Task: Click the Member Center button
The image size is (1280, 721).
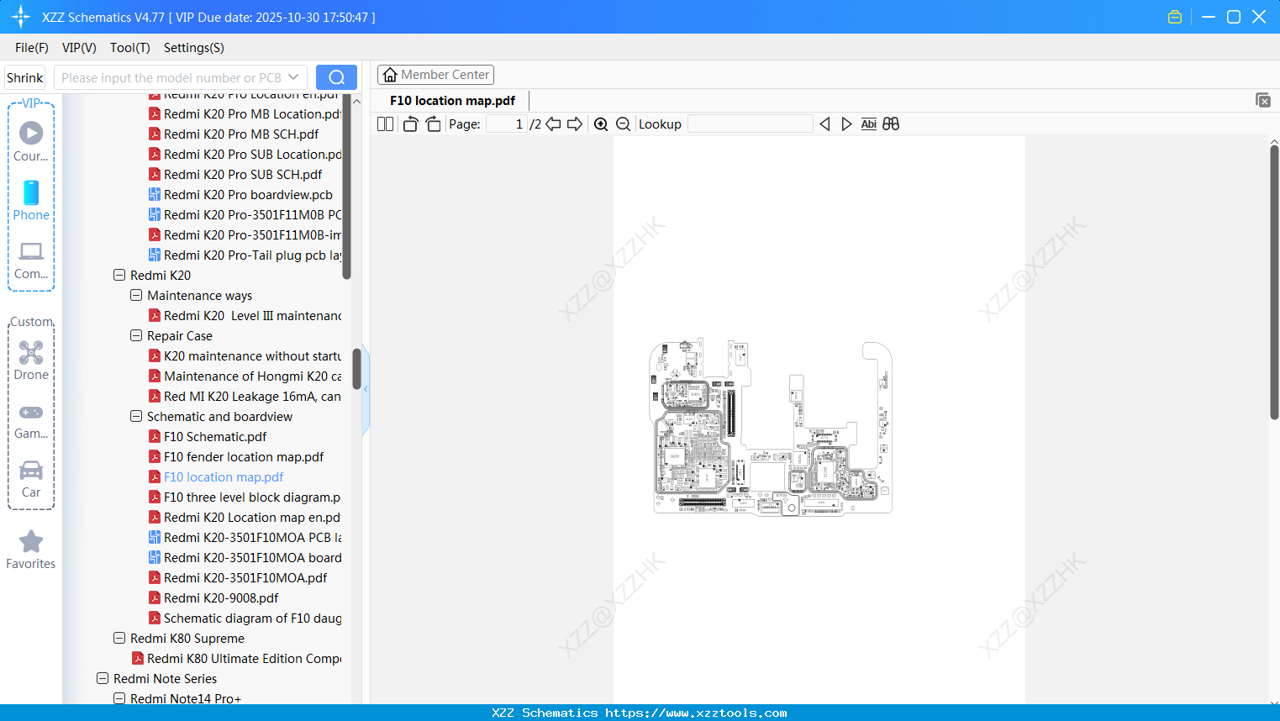Action: click(435, 74)
